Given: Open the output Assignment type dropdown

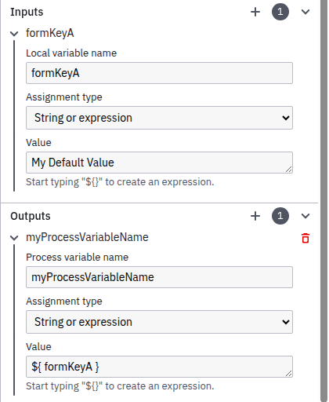Looking at the screenshot, I should click(159, 322).
